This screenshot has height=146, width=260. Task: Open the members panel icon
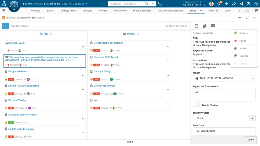click(x=205, y=26)
